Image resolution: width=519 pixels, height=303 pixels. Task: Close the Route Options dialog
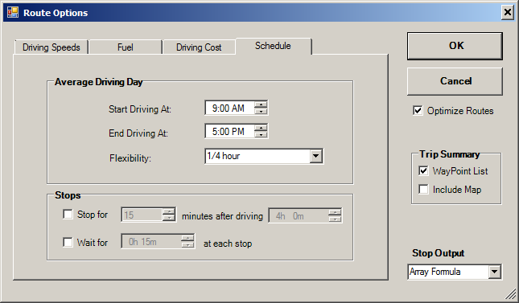[x=508, y=13]
